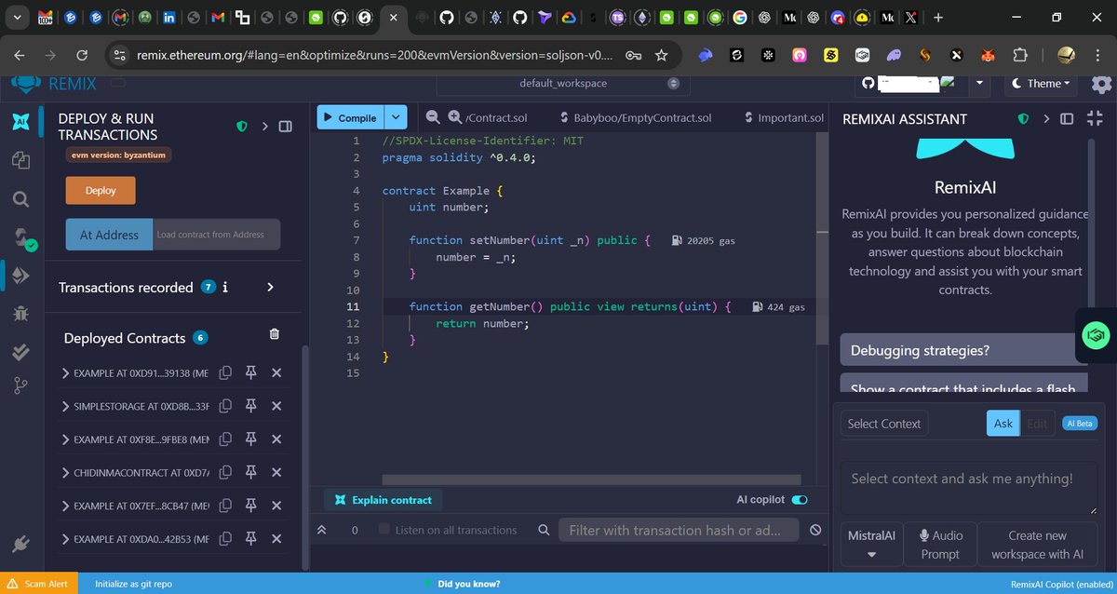The width and height of the screenshot is (1117, 594).
Task: Copy address of EXAMPLE AT 0XD91 contract
Action: click(226, 371)
